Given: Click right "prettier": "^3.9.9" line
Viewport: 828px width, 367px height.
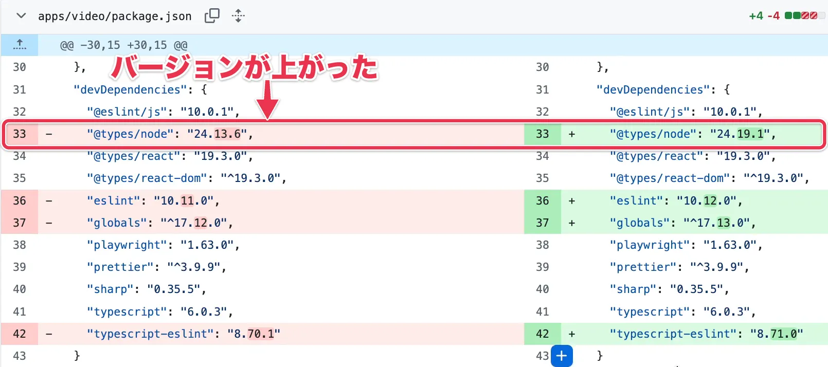Looking at the screenshot, I should (679, 267).
